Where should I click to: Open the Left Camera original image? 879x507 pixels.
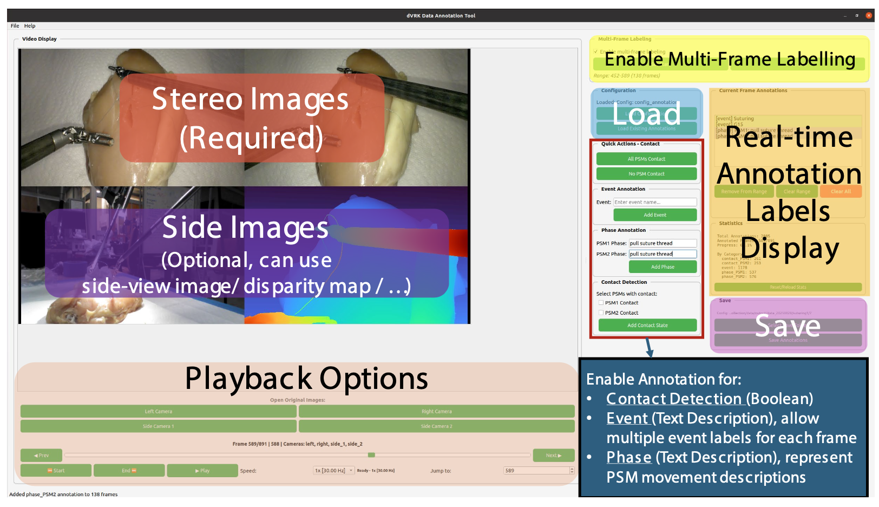(158, 412)
